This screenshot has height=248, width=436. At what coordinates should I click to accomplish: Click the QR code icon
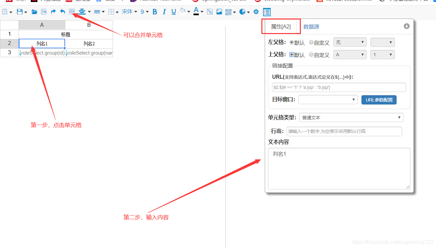point(229,12)
